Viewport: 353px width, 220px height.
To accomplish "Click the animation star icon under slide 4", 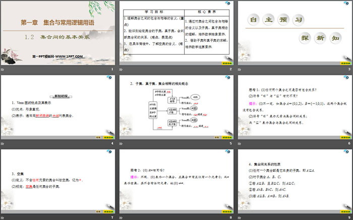I will (x=4, y=143).
